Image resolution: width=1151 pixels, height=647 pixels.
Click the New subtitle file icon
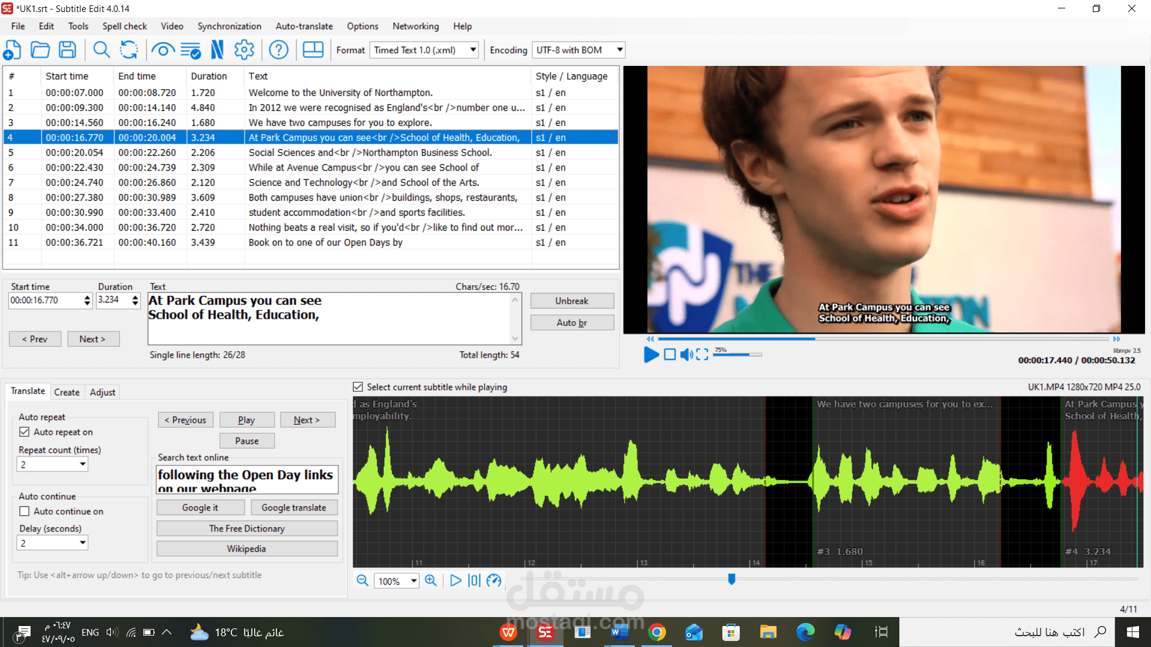point(13,50)
